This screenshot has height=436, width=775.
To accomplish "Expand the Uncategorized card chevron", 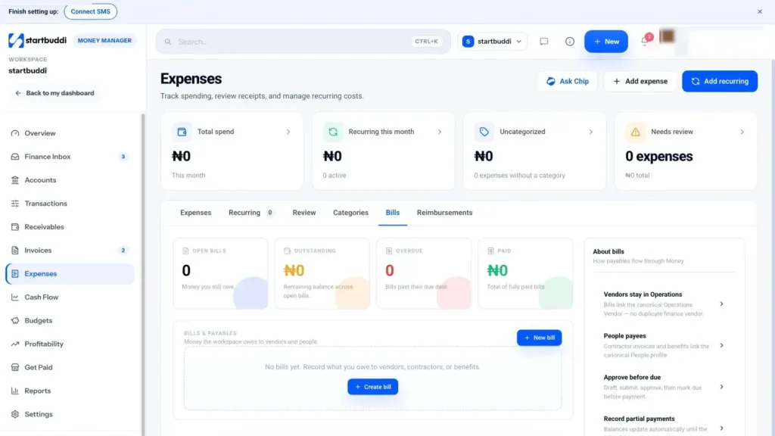I will [x=590, y=132].
